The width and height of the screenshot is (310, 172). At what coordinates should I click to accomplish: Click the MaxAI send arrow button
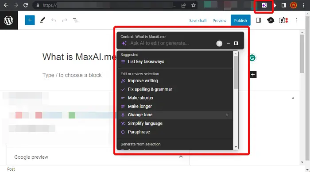[x=219, y=43]
